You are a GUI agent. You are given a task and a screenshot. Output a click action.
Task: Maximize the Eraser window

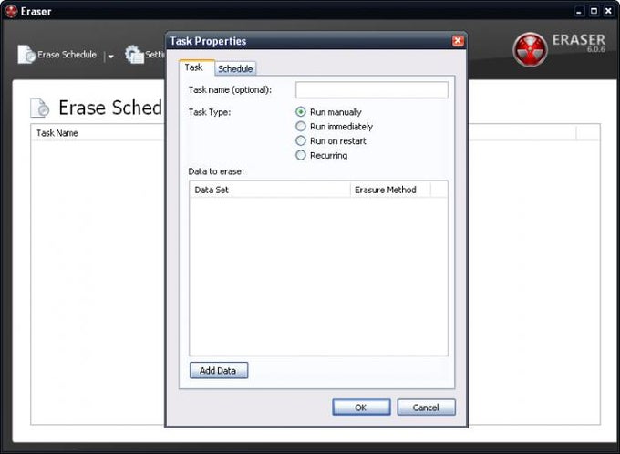click(x=594, y=12)
